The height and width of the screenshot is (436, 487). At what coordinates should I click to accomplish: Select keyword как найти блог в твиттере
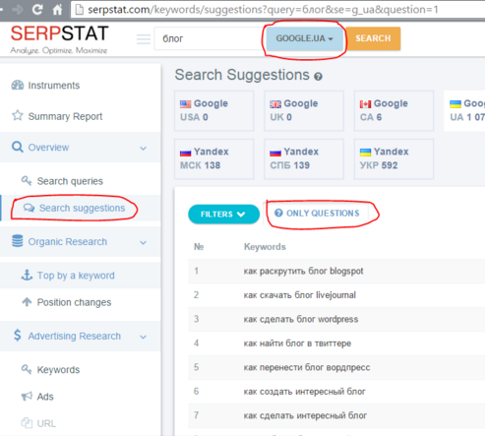[297, 343]
